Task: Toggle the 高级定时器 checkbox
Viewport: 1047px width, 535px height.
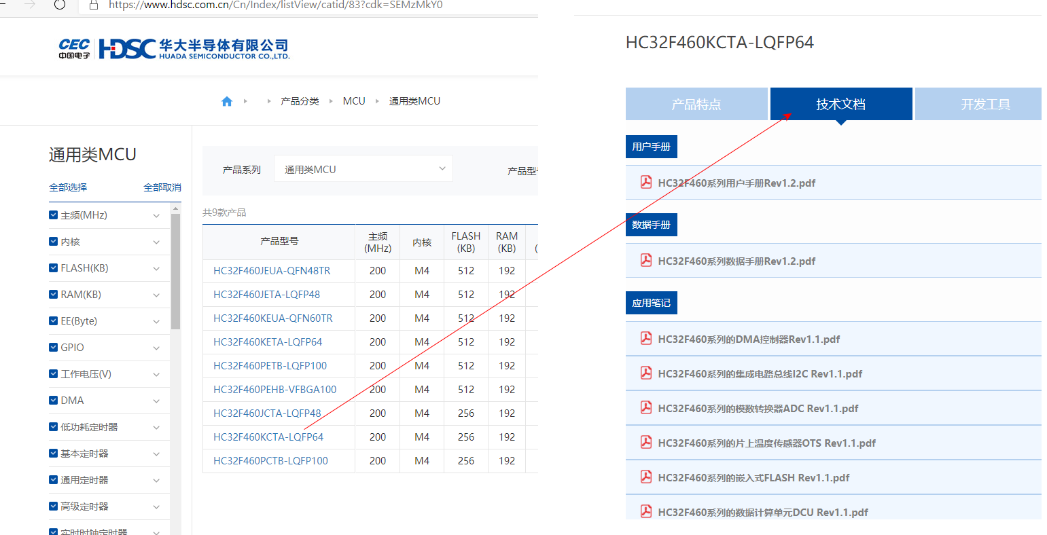Action: (x=53, y=506)
